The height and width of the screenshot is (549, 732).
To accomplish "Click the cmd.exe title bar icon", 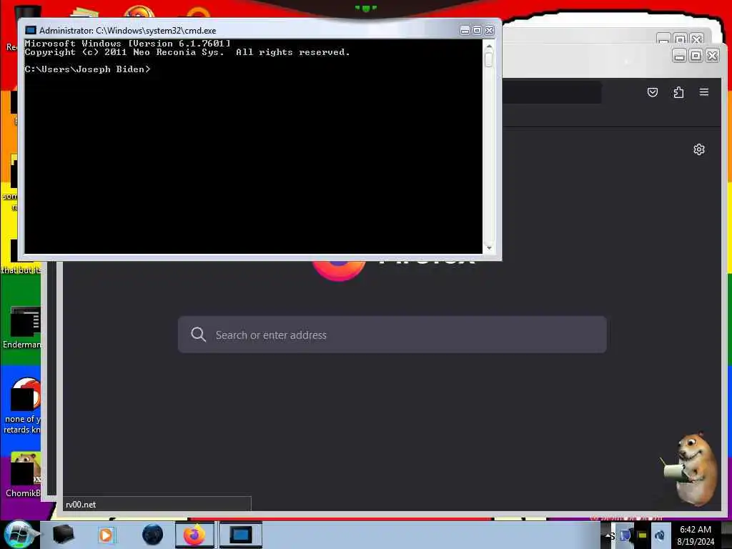I will (31, 30).
